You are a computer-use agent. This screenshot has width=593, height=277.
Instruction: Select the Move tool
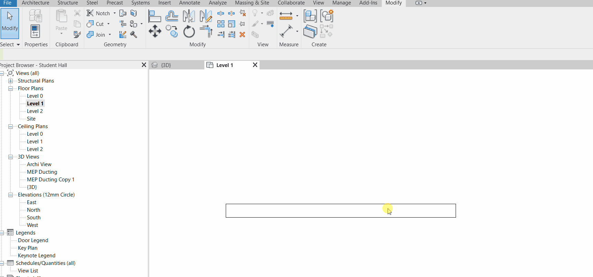coord(155,31)
